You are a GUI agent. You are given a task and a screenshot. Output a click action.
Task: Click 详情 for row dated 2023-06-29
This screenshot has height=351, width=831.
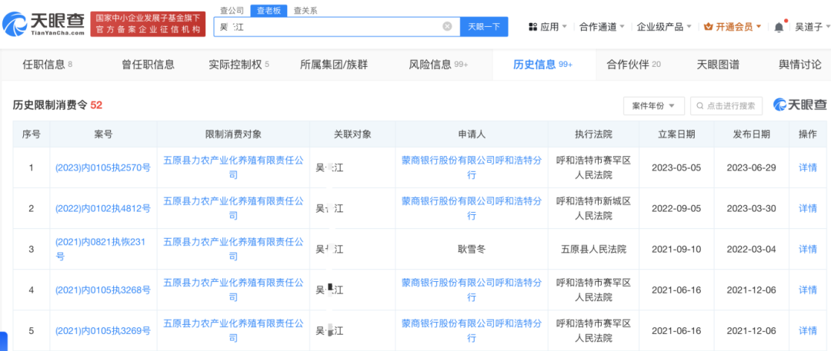pyautogui.click(x=808, y=167)
